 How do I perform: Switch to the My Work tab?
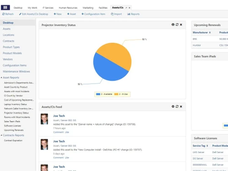[32, 8]
